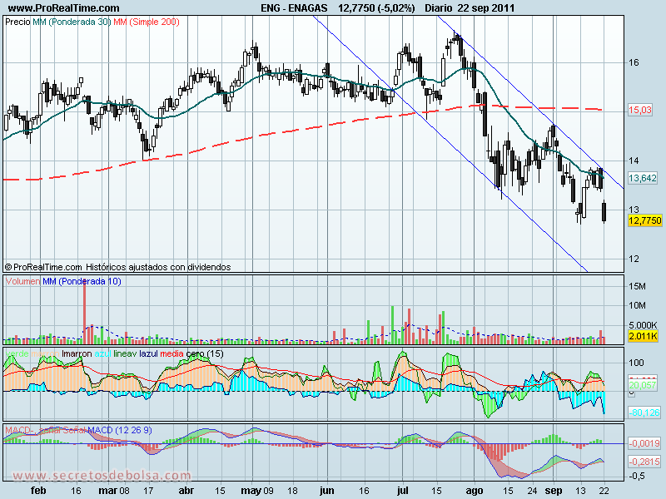Image resolution: width=666 pixels, height=499 pixels.
Task: Click the oscillator axis label 100
Action: tap(636, 363)
